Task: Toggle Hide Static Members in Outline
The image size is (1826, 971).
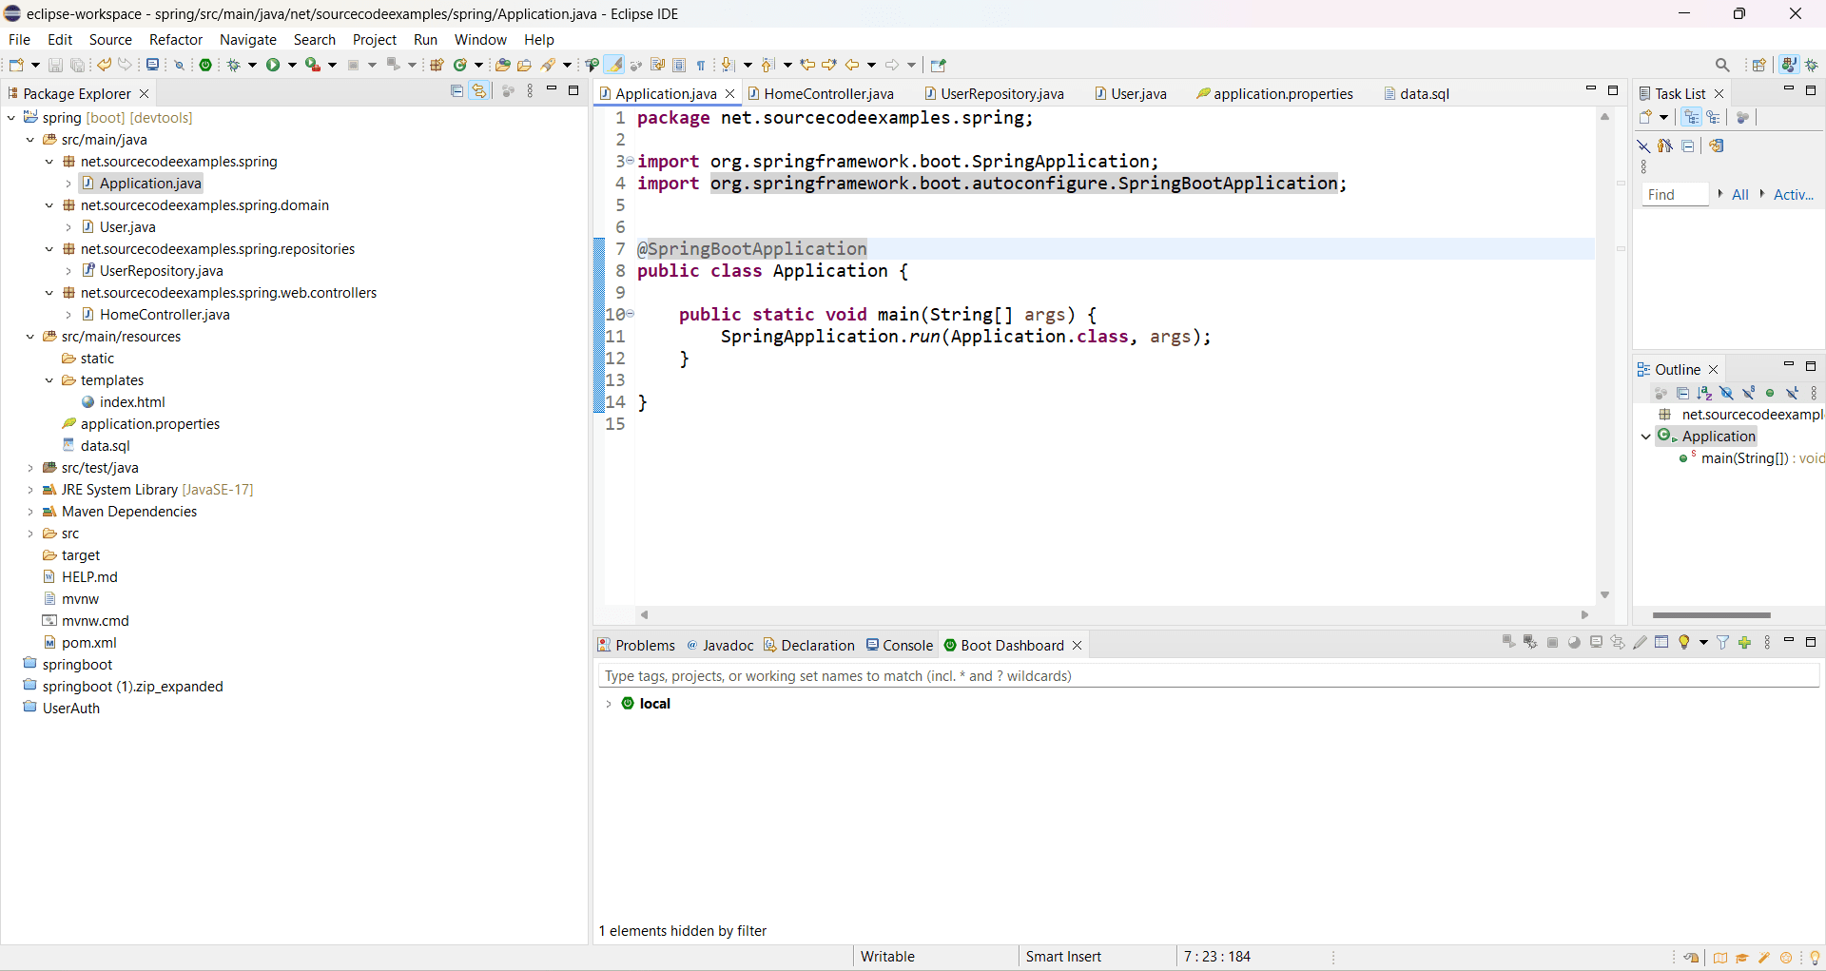Action: point(1748,393)
